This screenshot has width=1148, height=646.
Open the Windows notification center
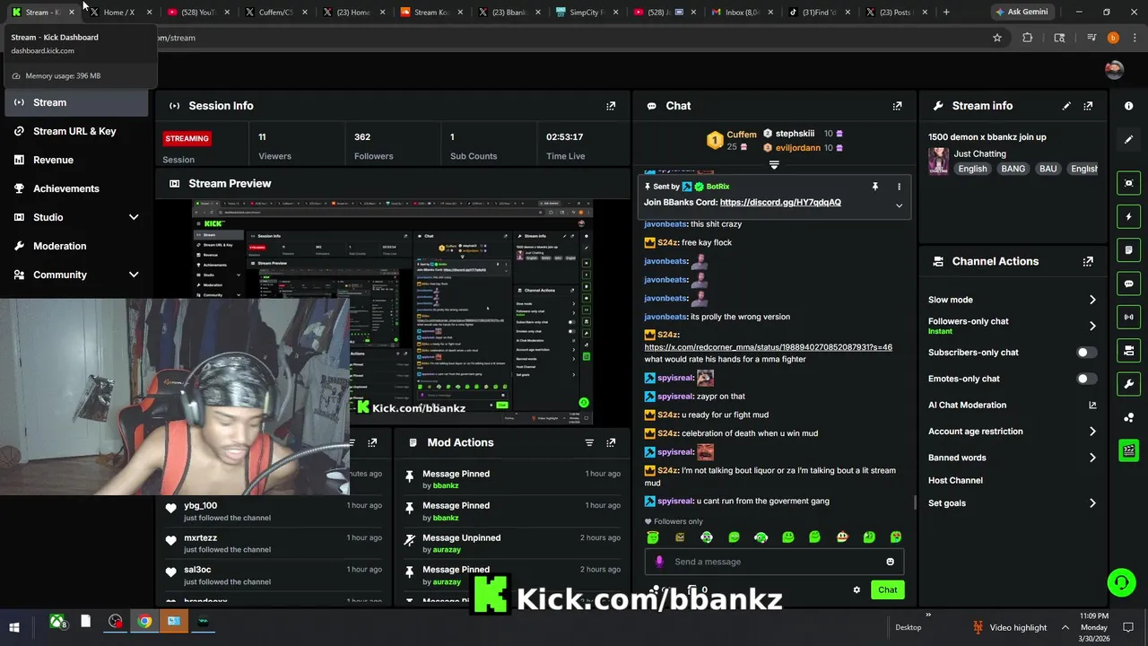pyautogui.click(x=1128, y=627)
